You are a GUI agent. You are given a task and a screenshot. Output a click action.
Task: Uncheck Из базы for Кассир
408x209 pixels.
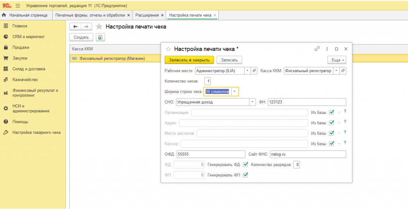[x=331, y=143]
